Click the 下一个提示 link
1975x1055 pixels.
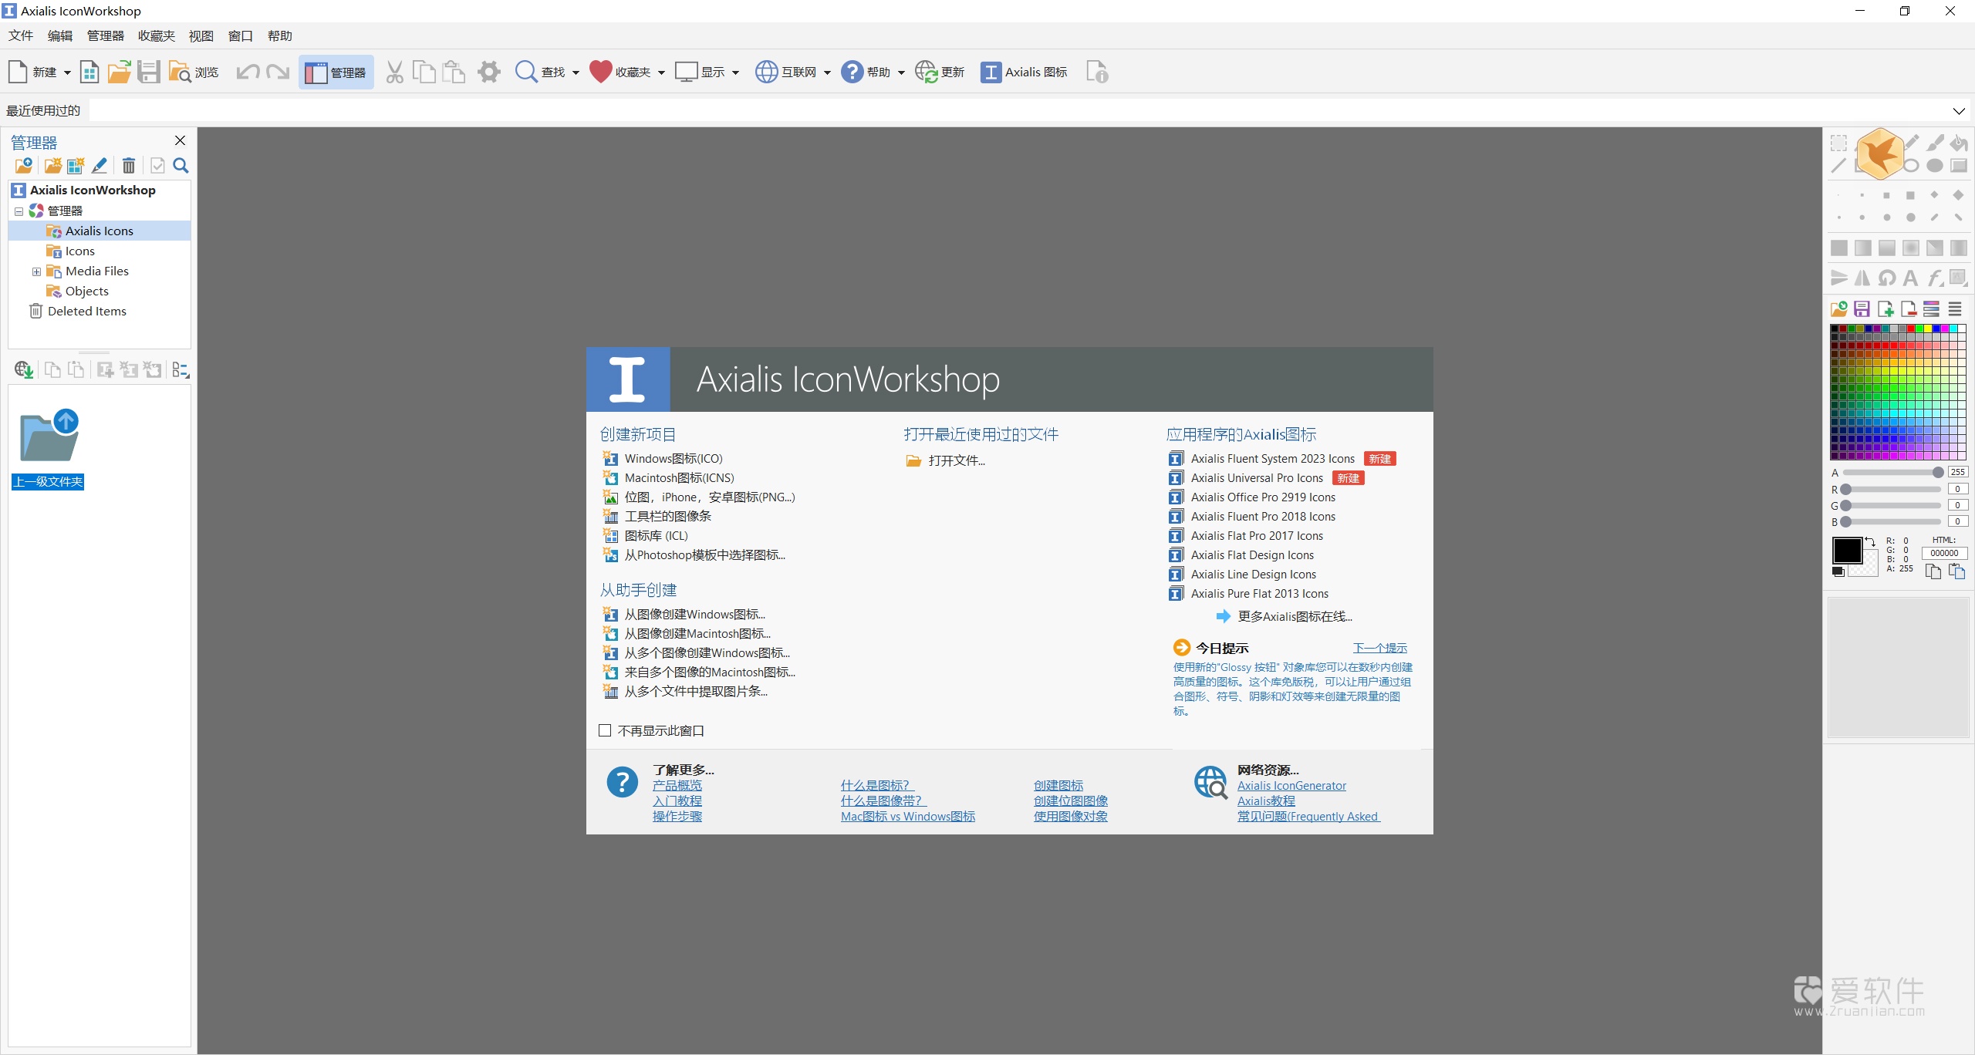tap(1379, 648)
